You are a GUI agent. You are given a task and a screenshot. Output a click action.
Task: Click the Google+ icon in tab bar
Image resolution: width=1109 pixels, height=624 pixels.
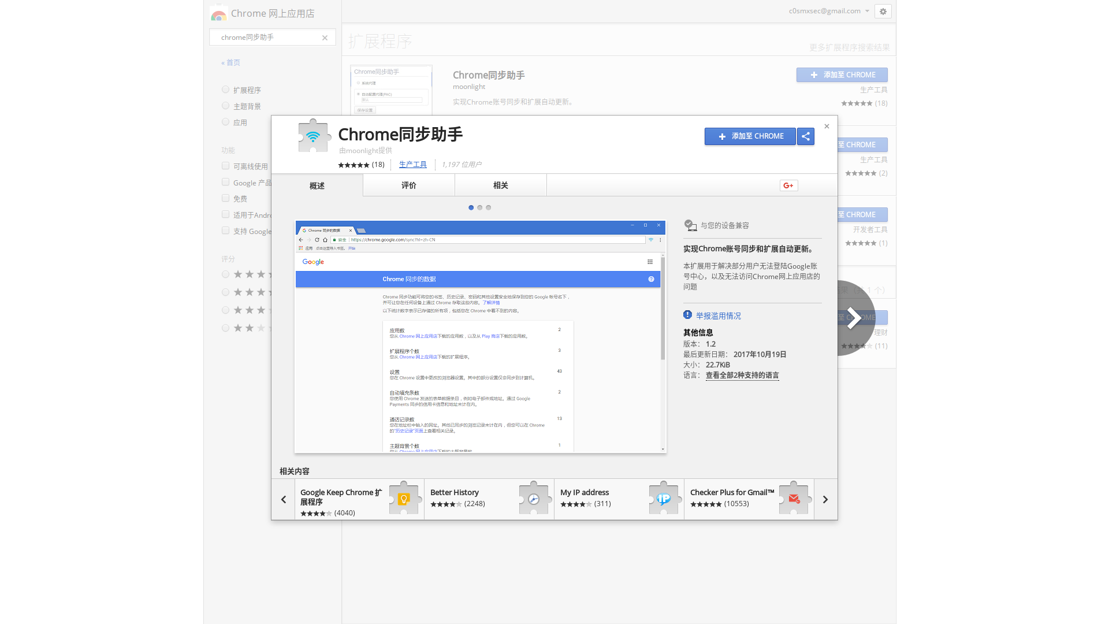coord(788,185)
